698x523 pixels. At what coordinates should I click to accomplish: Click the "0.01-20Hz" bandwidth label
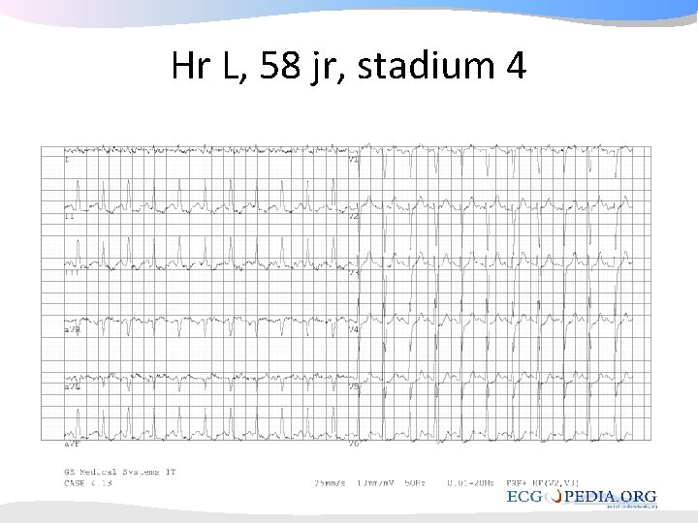[x=470, y=483]
